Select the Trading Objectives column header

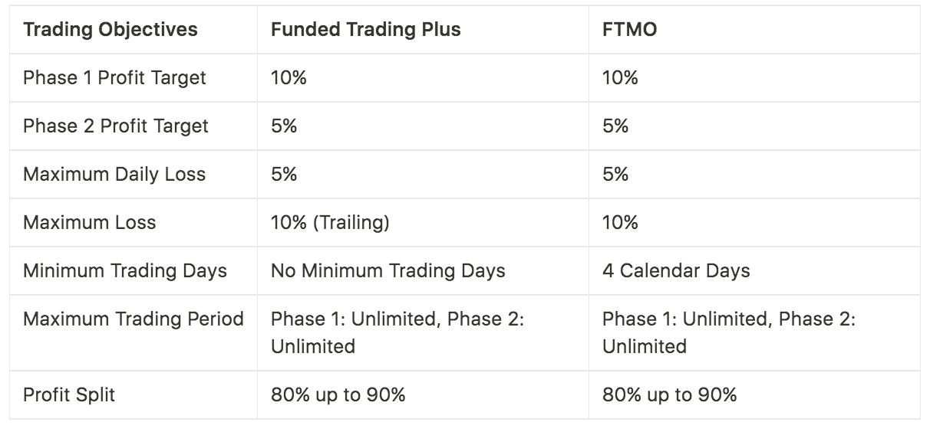[x=110, y=30]
